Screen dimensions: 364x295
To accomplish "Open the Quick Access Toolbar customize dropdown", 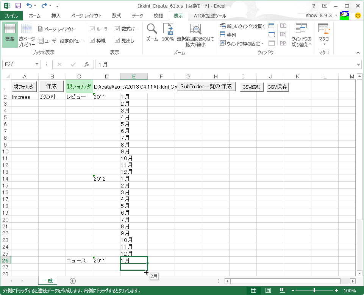I will point(57,6).
